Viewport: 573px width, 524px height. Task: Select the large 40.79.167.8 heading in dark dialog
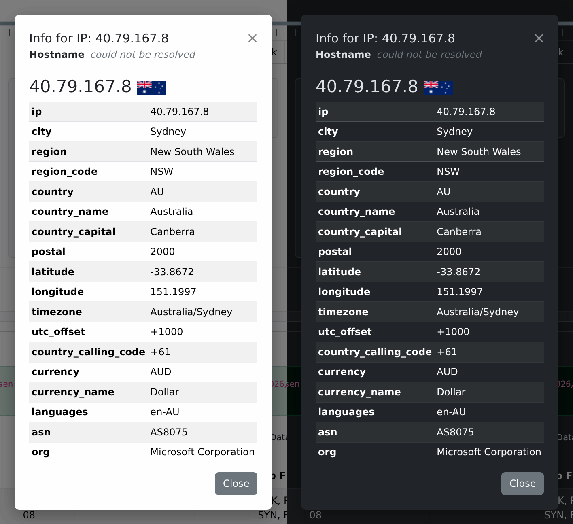coord(367,87)
